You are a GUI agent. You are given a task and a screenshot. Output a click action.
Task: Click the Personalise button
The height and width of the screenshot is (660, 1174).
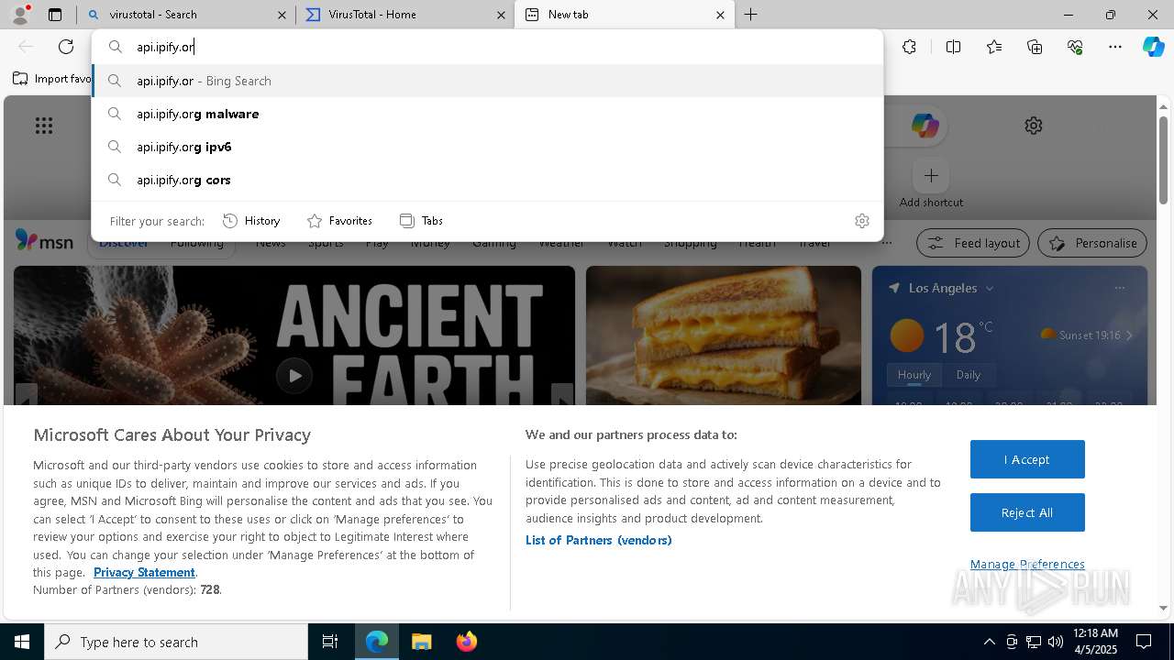click(x=1092, y=243)
